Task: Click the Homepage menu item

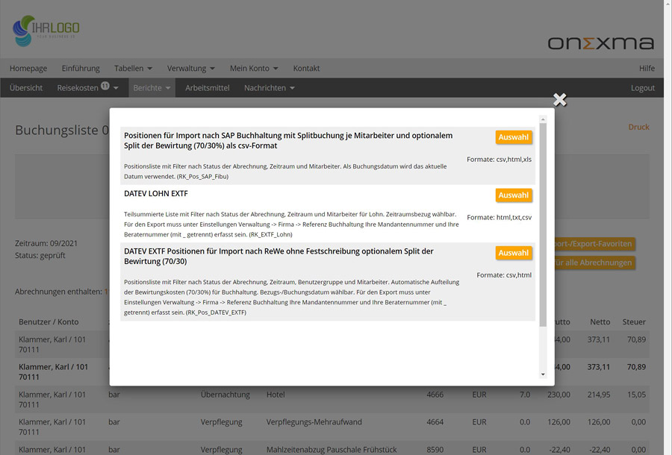Action: pyautogui.click(x=28, y=68)
